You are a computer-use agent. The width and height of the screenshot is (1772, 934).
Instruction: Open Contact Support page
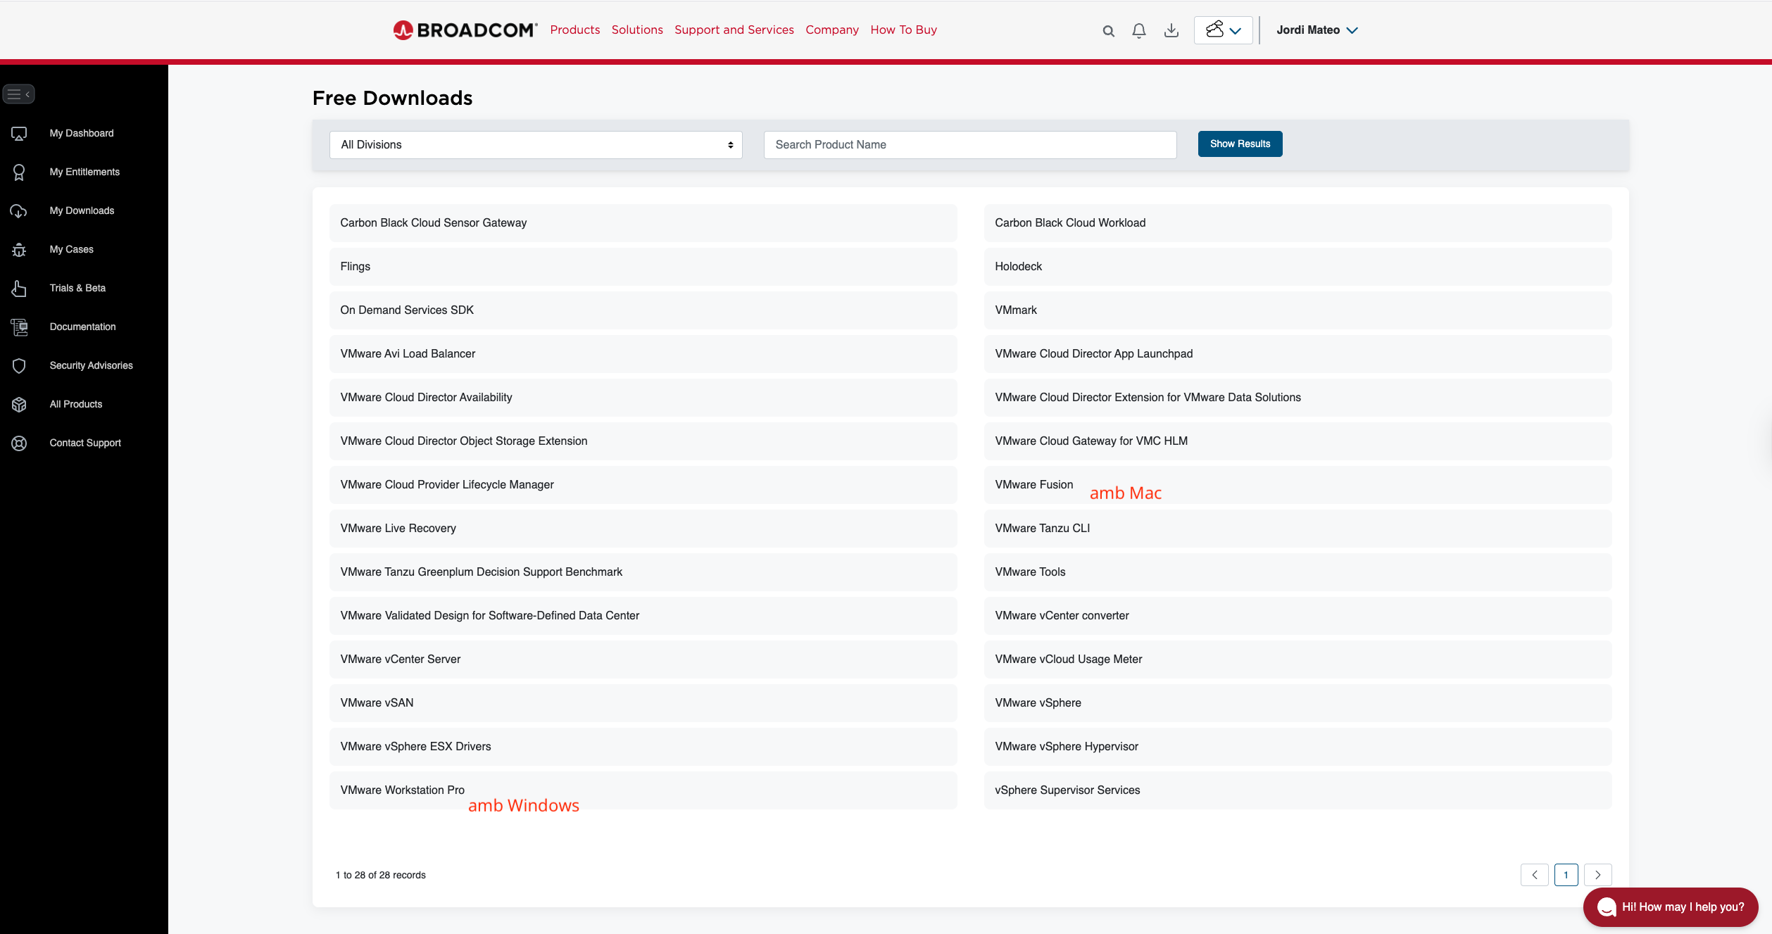[x=85, y=443]
